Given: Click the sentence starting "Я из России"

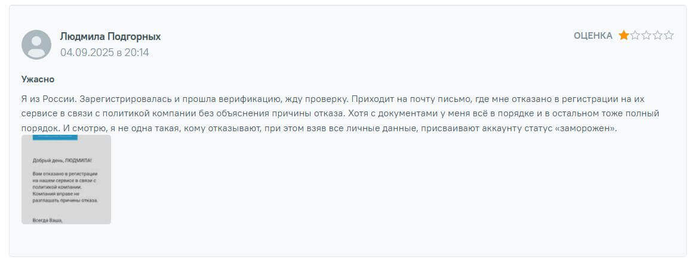Looking at the screenshot, I should click(x=49, y=98).
